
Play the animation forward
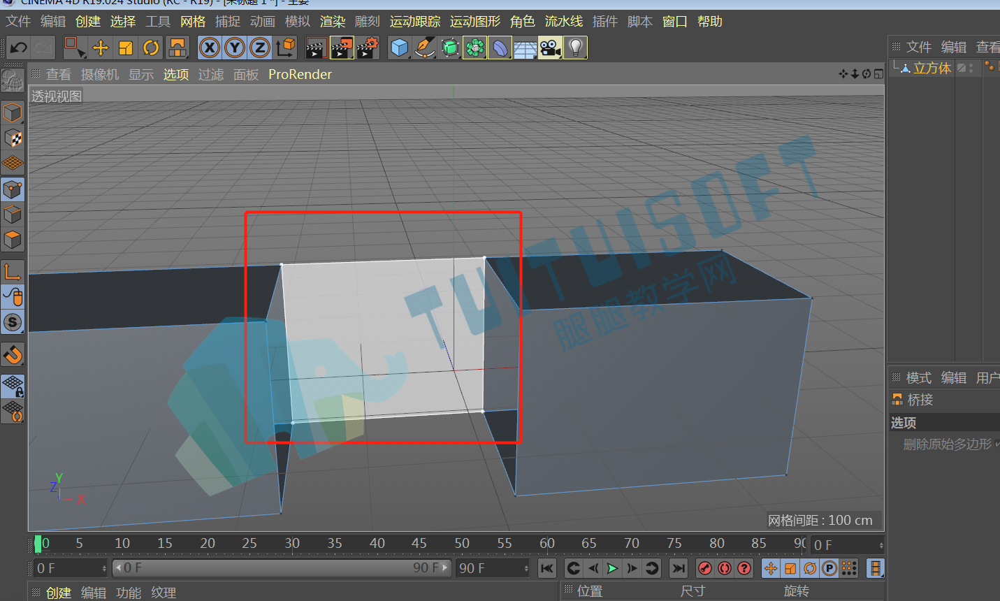tap(612, 568)
